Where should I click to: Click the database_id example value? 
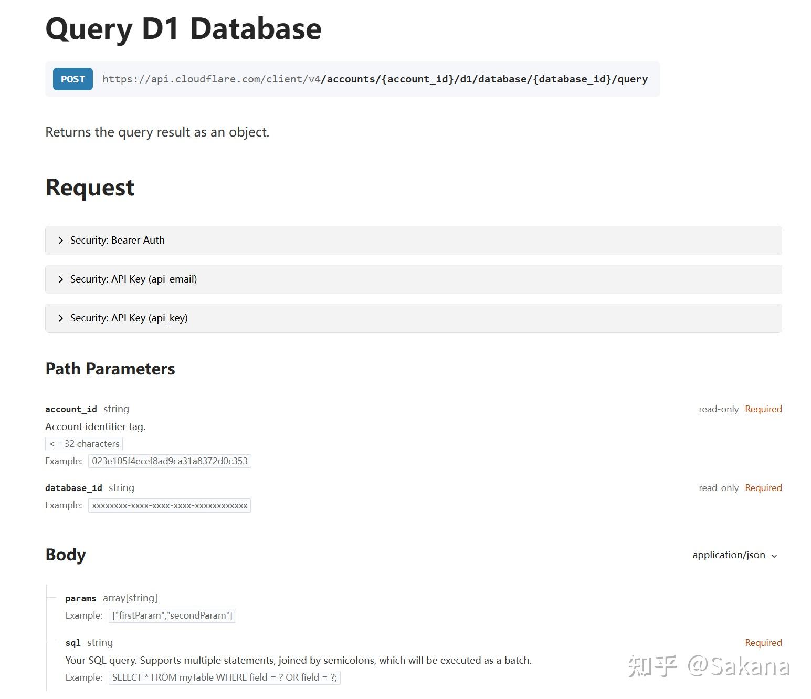point(170,505)
